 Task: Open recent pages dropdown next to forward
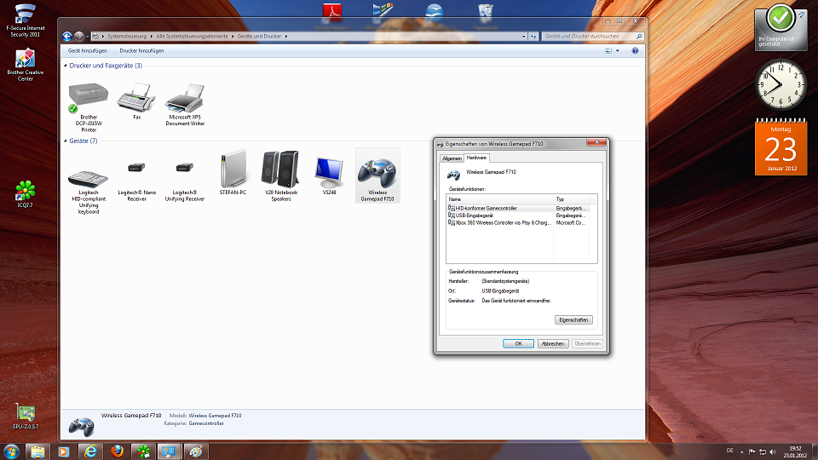(87, 37)
